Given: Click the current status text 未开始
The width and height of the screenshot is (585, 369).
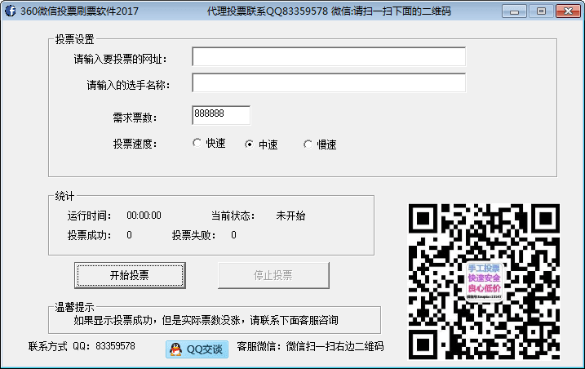Looking at the screenshot, I should [290, 216].
